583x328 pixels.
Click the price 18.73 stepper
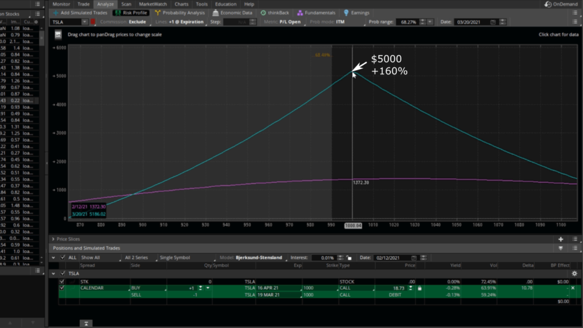pos(410,288)
